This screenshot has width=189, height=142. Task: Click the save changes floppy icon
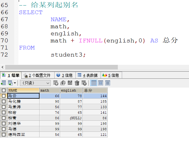coord(70,83)
